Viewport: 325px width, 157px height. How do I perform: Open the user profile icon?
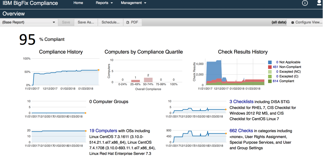pos(319,3)
